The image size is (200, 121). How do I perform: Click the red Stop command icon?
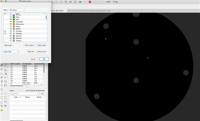(x=90, y=2)
